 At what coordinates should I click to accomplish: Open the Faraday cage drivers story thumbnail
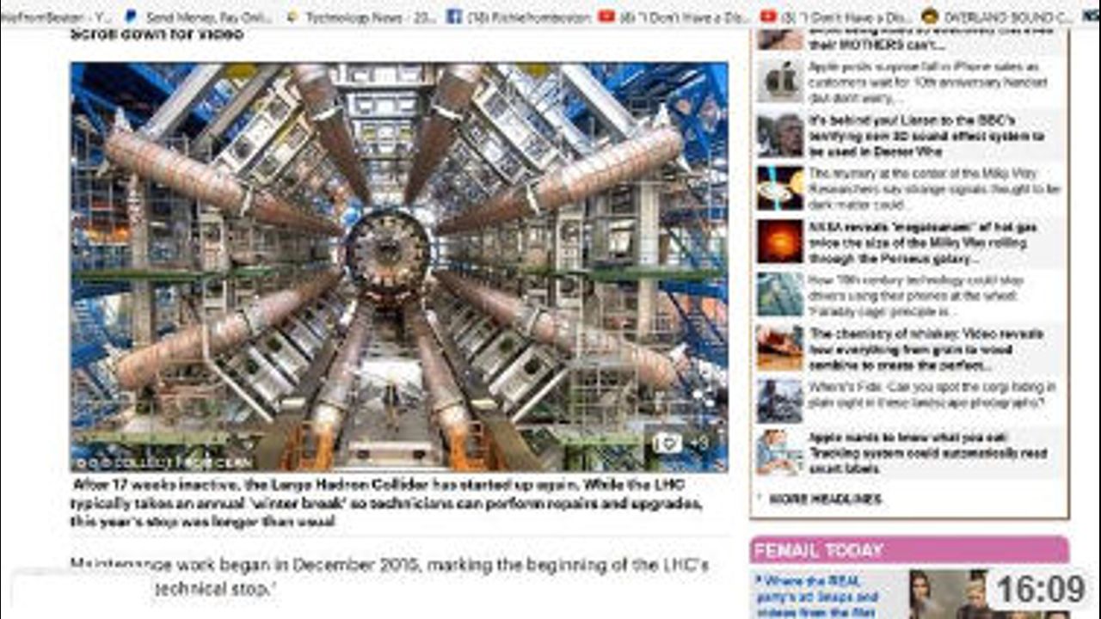(780, 294)
